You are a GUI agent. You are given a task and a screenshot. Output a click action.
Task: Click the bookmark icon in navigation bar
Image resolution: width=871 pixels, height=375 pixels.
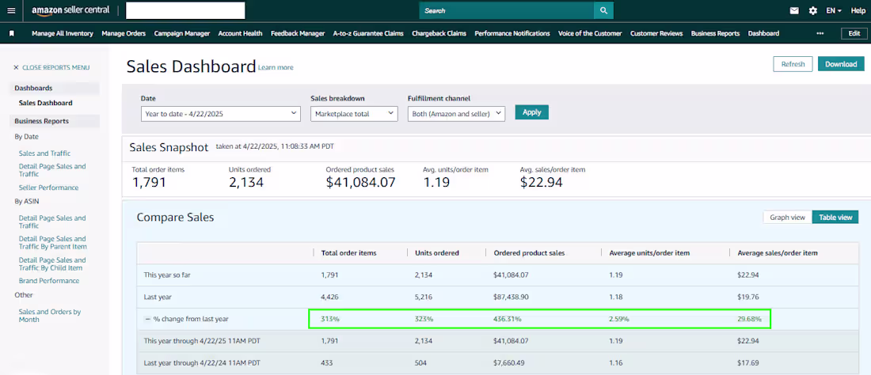[12, 33]
